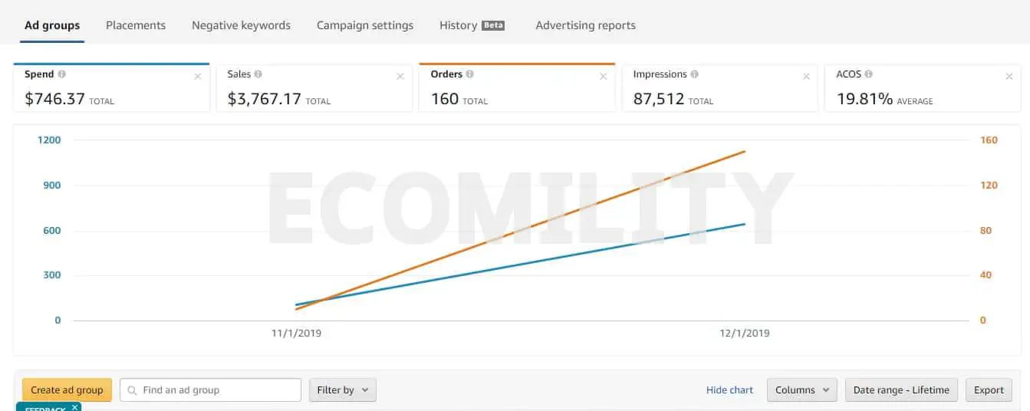Expand the Columns dropdown
Image resolution: width=1030 pixels, height=411 pixels.
(802, 390)
